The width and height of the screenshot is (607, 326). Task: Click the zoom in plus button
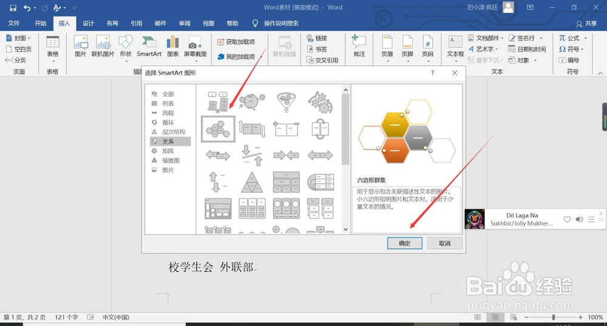click(x=580, y=317)
